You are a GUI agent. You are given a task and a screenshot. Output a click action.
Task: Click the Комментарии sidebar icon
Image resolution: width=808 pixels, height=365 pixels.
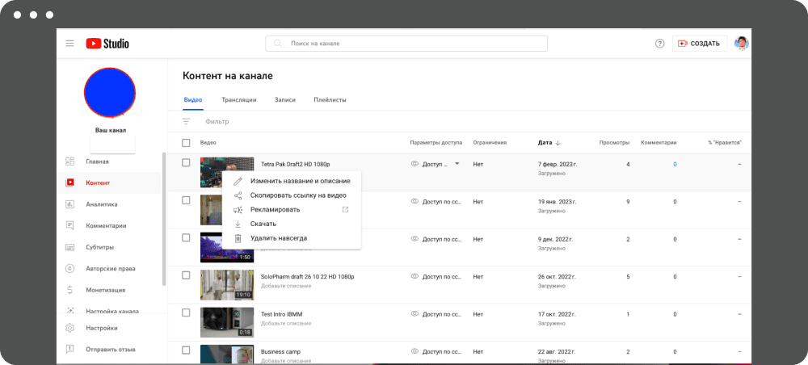point(70,225)
